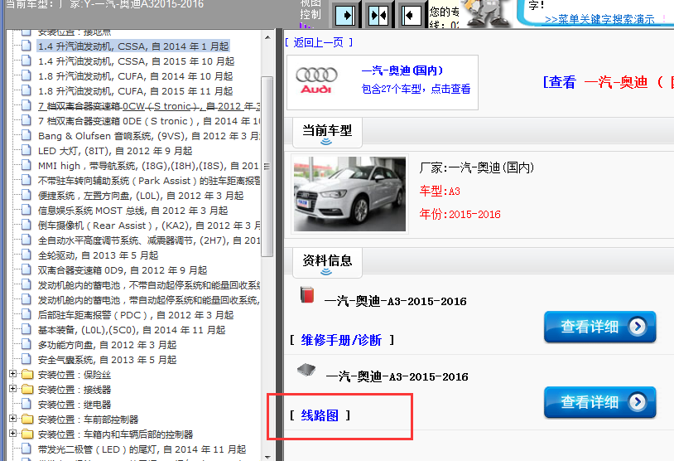Viewport: 674px width, 461px height.
Task: Select 1.4 升汽油发动机, CSSA, 自 2015 年 10 月起
Action: pyautogui.click(x=137, y=61)
